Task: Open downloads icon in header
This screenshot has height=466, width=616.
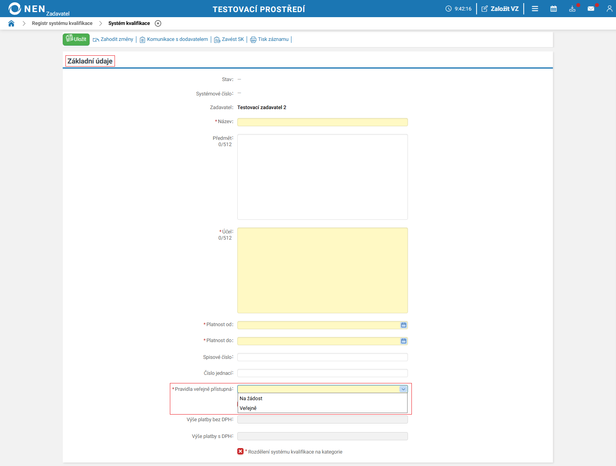Action: coord(572,9)
